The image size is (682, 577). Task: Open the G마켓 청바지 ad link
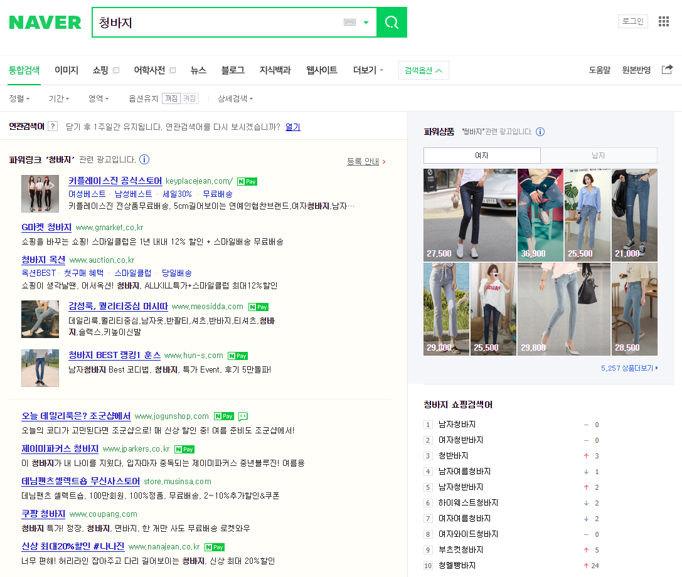point(46,228)
